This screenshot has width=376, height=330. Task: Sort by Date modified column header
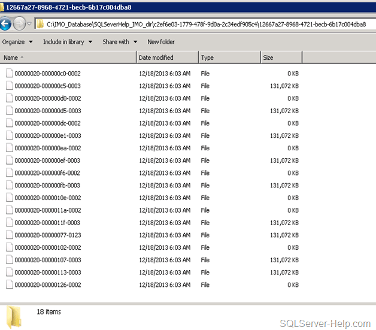[x=167, y=57]
